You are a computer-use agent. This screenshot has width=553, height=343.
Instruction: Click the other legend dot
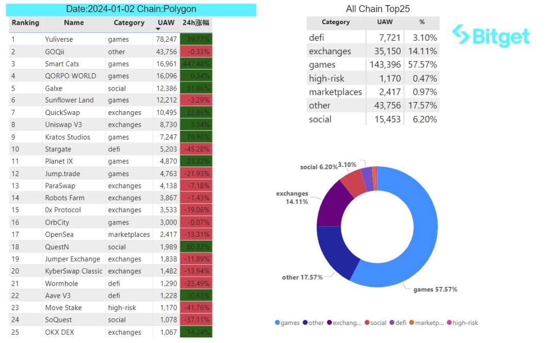(305, 323)
